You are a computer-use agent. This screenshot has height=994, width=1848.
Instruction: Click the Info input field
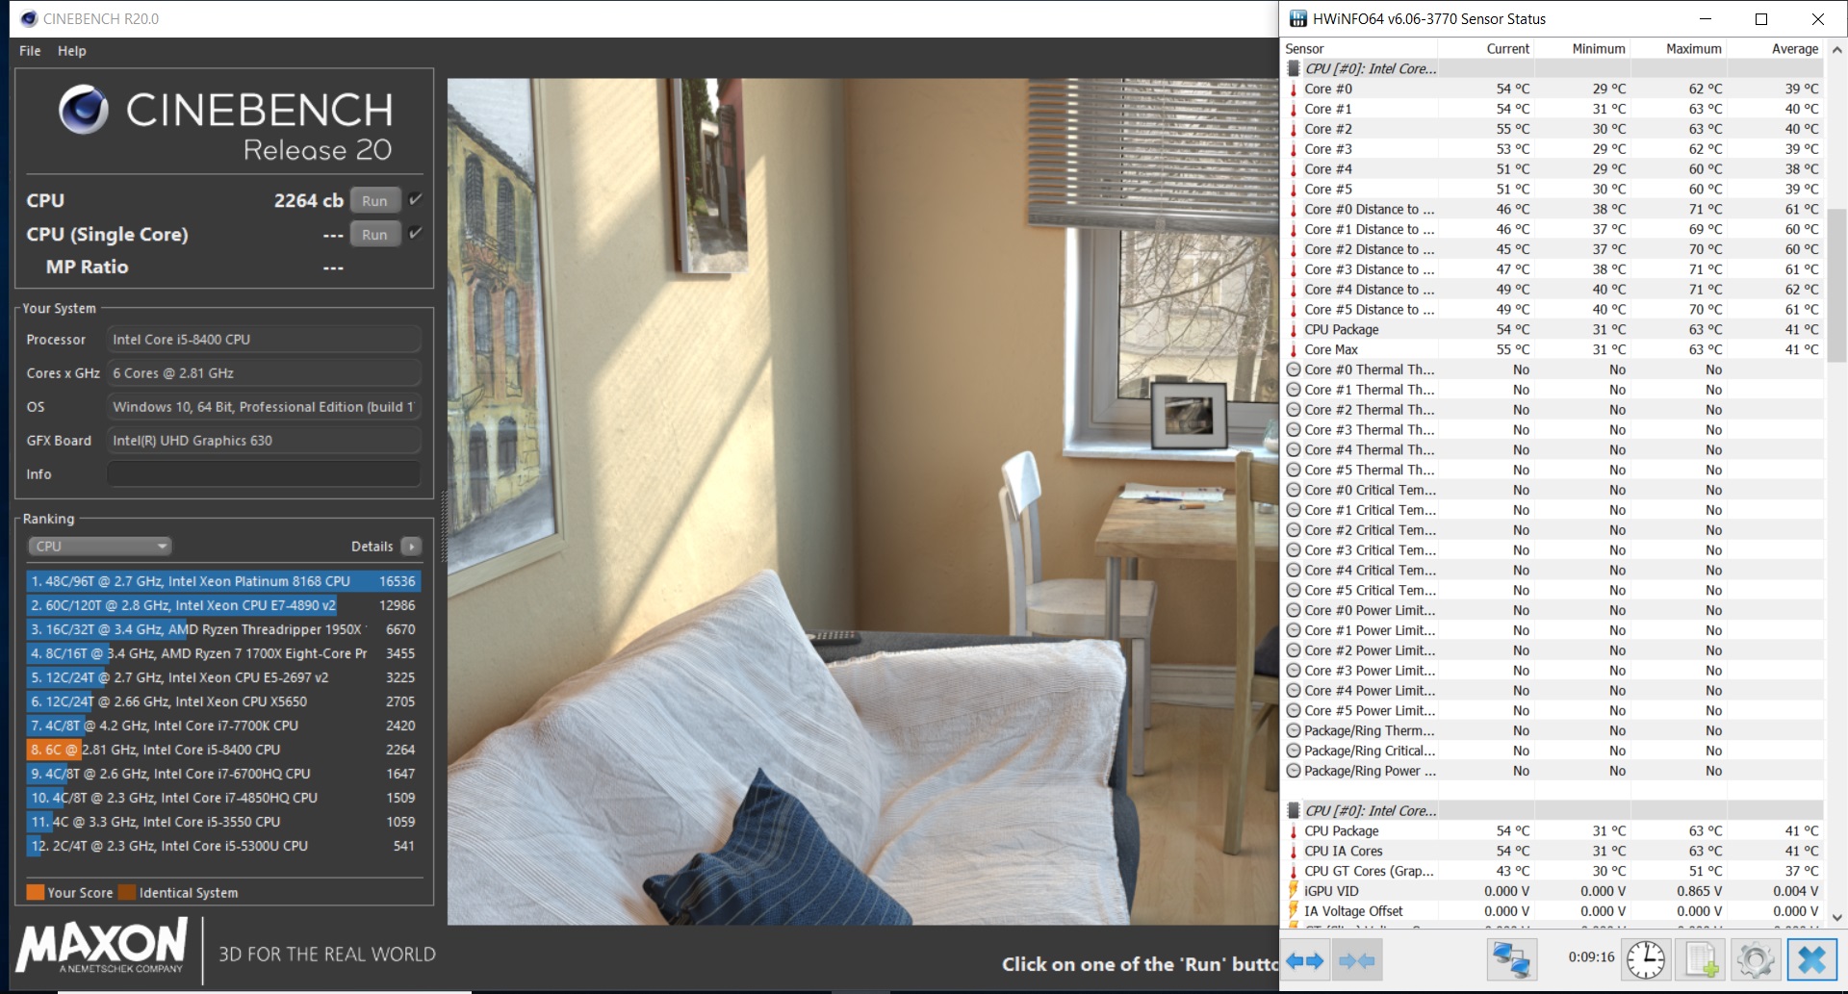tap(264, 473)
